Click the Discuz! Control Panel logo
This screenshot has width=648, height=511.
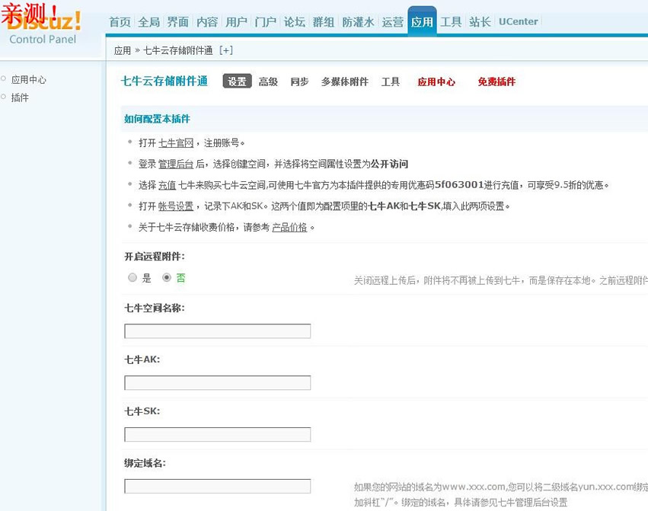(x=43, y=28)
